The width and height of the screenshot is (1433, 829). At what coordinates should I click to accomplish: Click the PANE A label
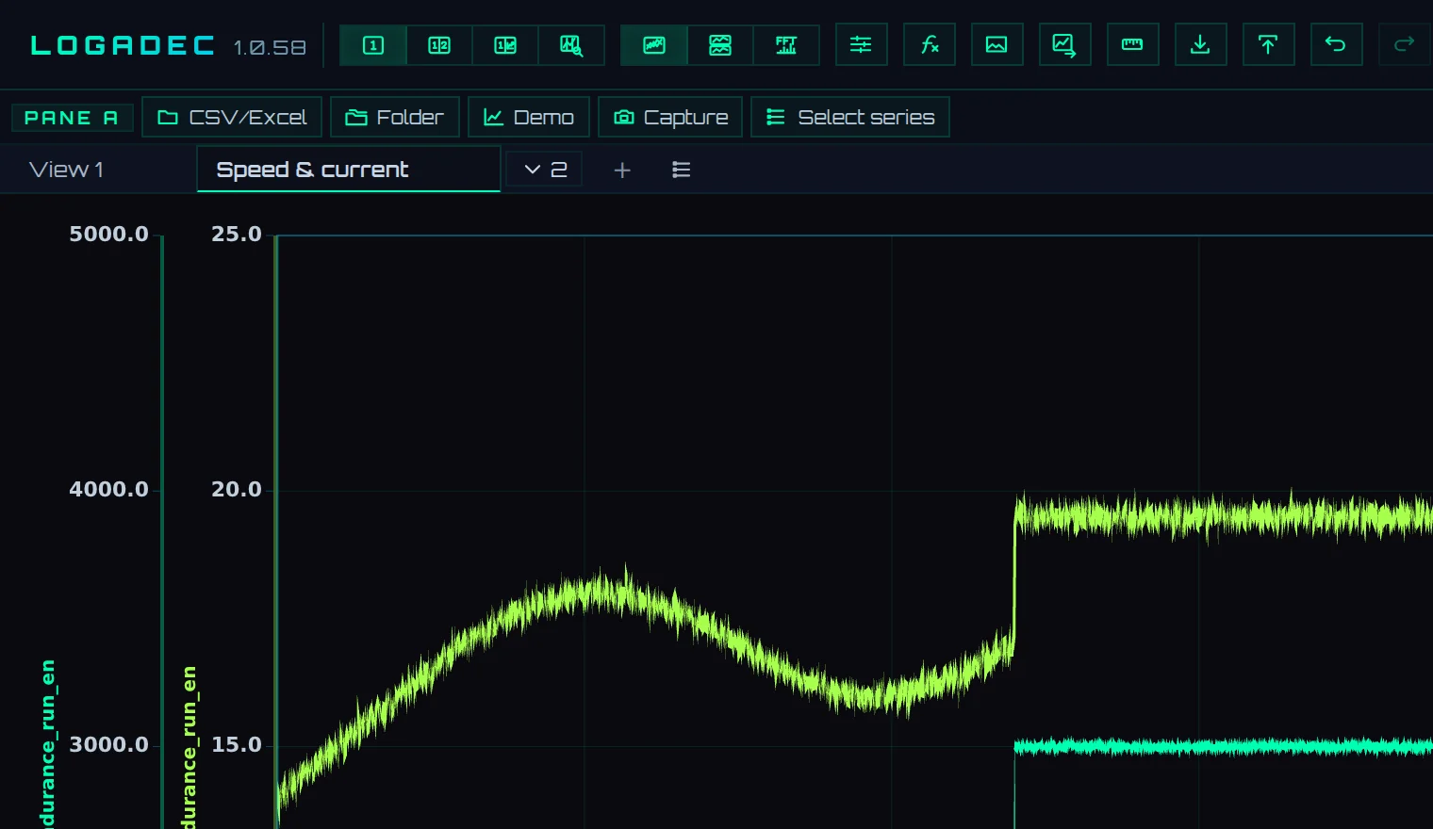coord(72,118)
